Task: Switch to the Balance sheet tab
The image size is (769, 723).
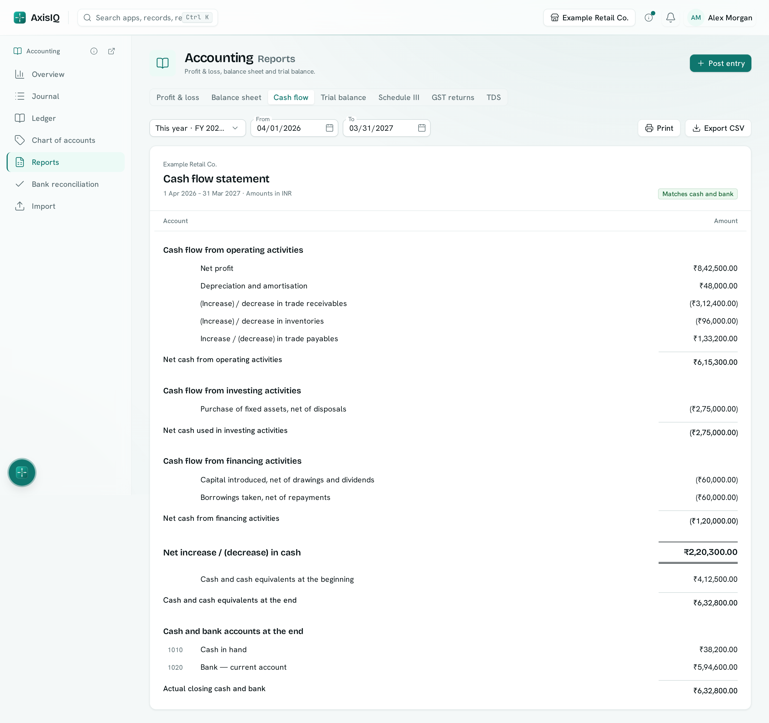Action: click(x=236, y=98)
